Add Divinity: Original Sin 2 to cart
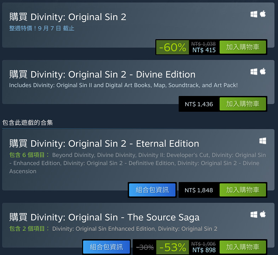The image size is (278, 255). [243, 47]
